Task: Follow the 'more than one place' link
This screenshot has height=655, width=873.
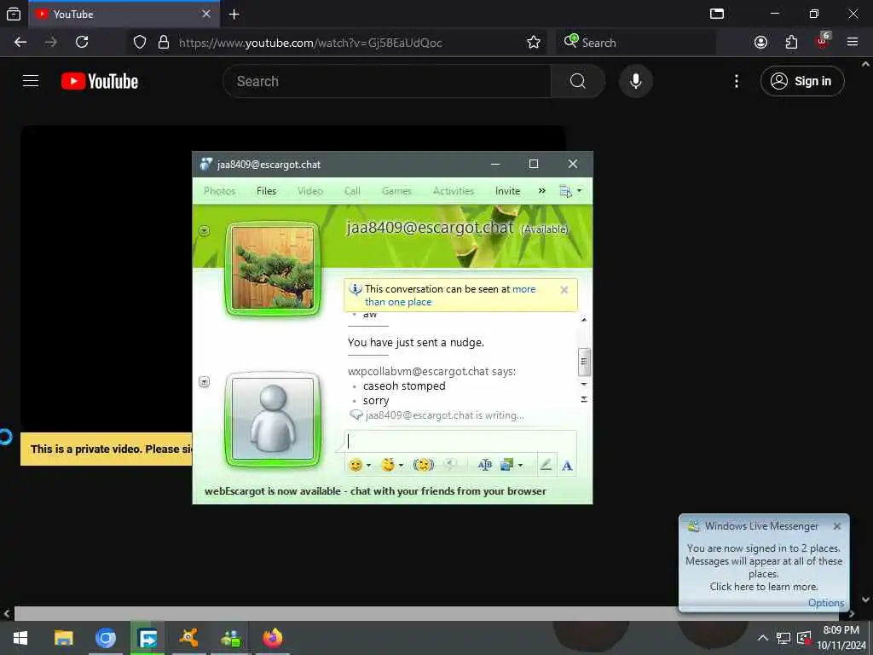Action: coord(450,295)
